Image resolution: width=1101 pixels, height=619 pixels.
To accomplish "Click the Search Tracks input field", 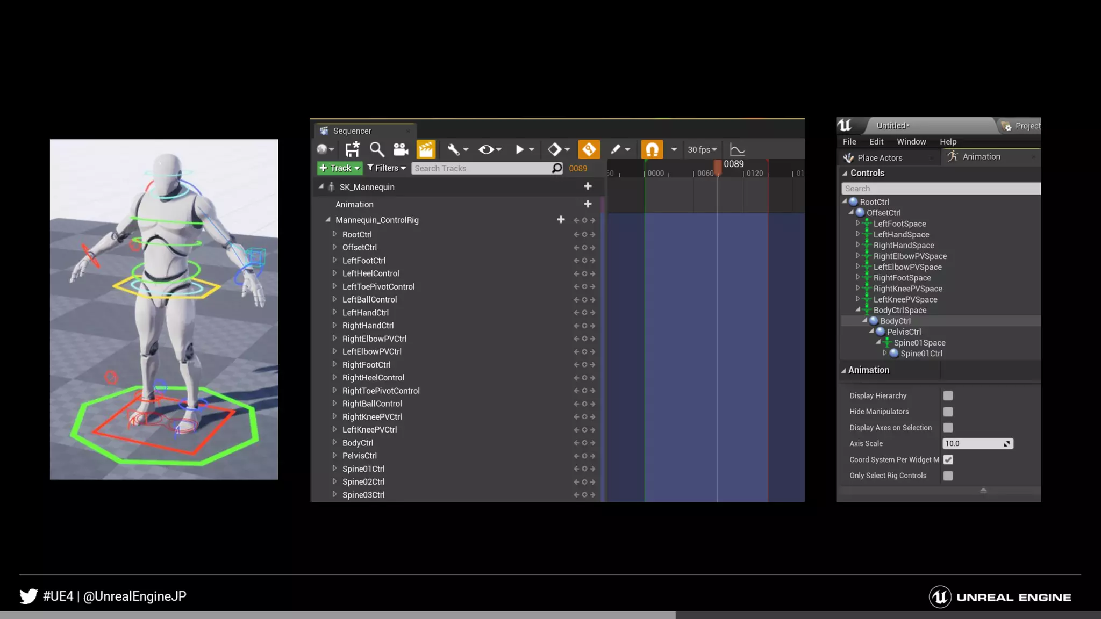I will (481, 168).
